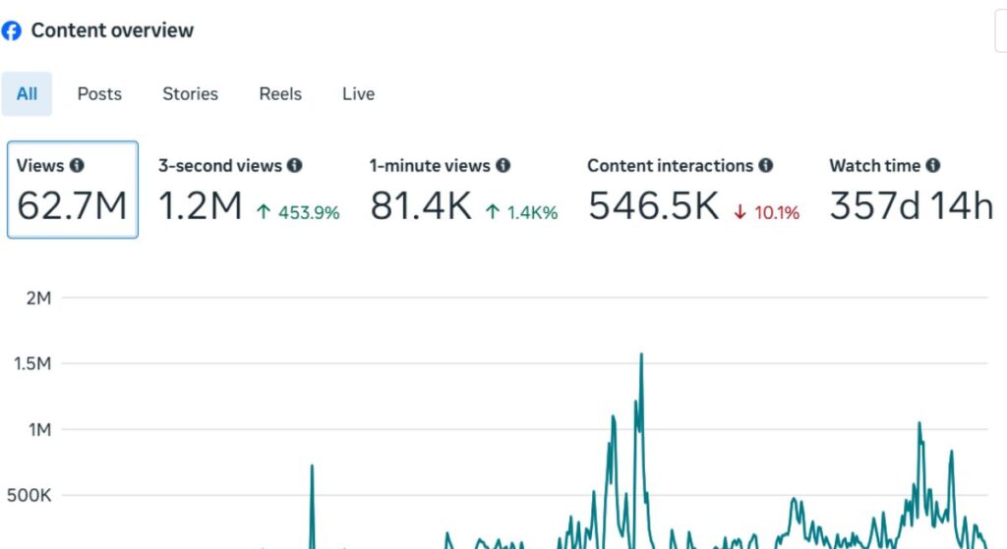Show info for Content interactions
Image resolution: width=1007 pixels, height=549 pixels.
pyautogui.click(x=765, y=166)
